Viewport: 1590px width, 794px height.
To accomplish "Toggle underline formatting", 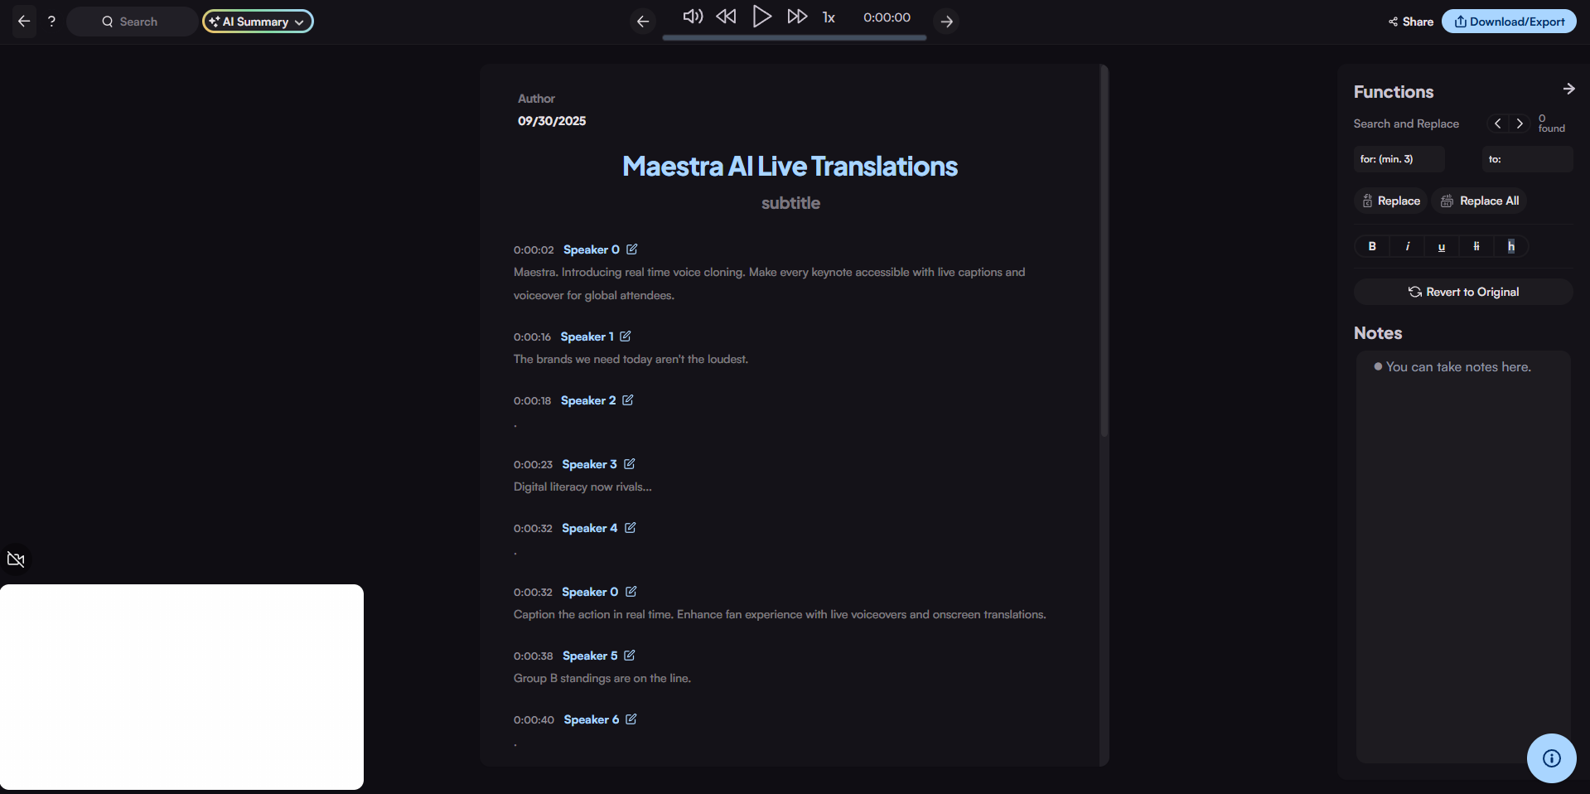I will pyautogui.click(x=1442, y=246).
